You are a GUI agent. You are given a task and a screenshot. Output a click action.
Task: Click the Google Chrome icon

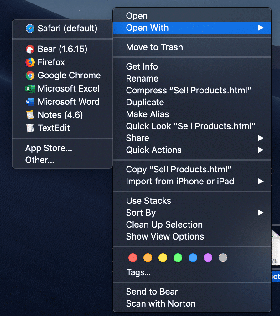pyautogui.click(x=30, y=76)
